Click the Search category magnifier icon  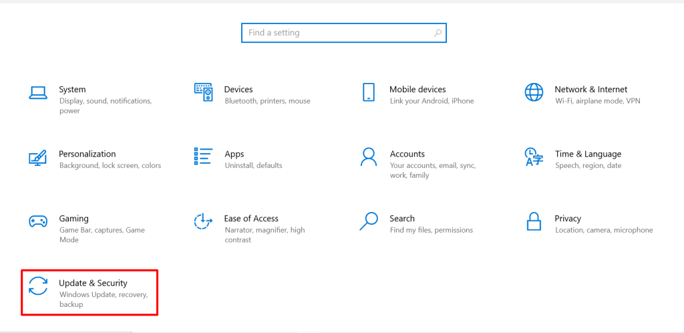pyautogui.click(x=368, y=221)
